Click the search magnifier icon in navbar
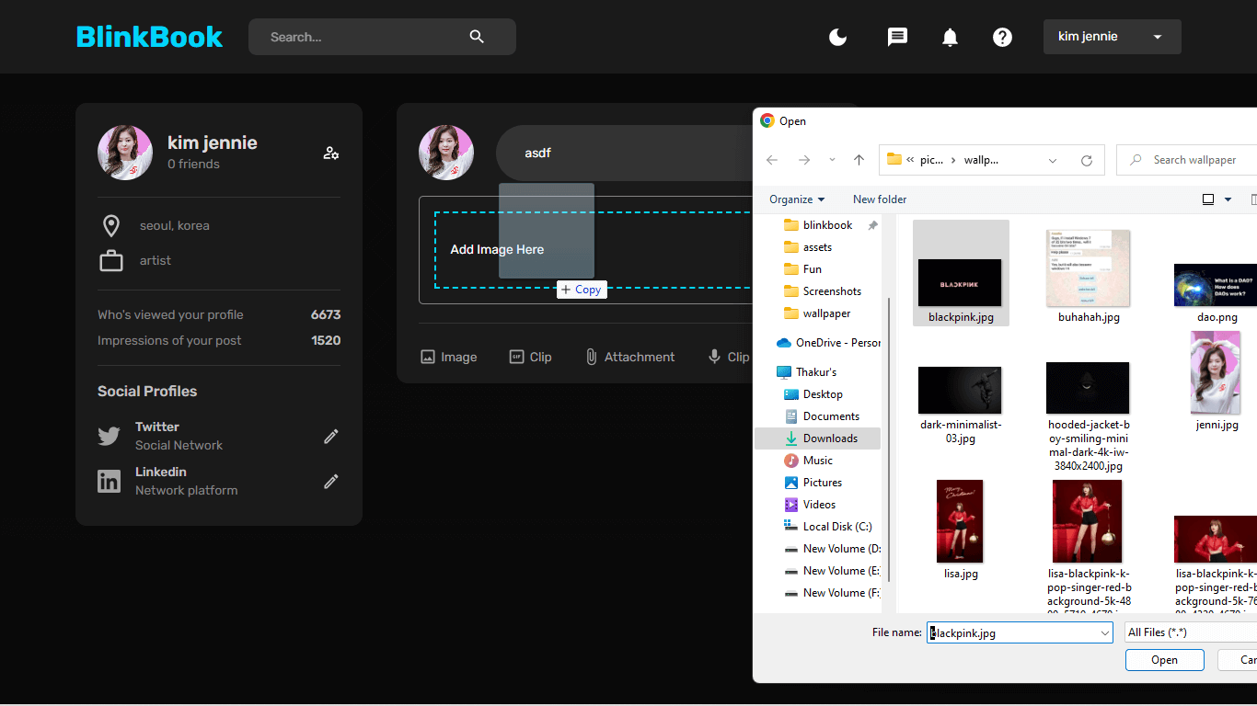 click(477, 37)
